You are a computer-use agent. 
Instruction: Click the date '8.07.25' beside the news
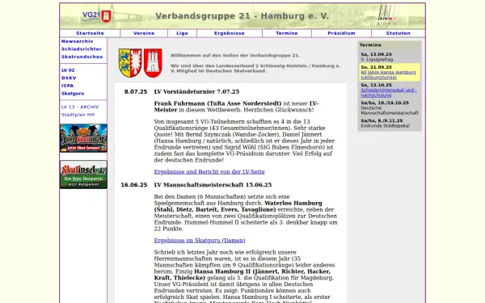tap(136, 92)
